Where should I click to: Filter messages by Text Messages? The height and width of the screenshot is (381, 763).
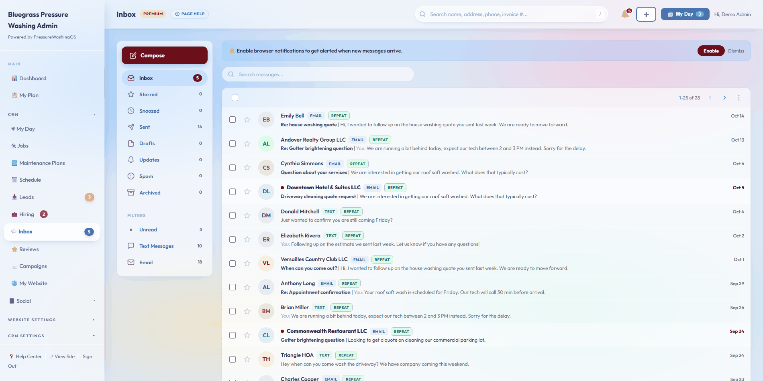165,246
